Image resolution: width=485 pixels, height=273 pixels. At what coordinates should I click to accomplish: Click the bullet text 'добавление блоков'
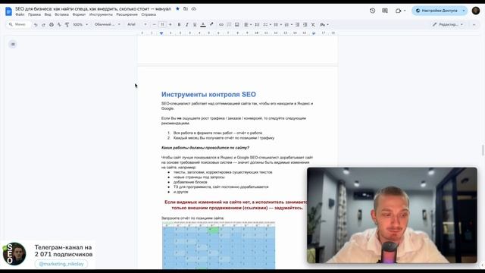[x=190, y=182]
